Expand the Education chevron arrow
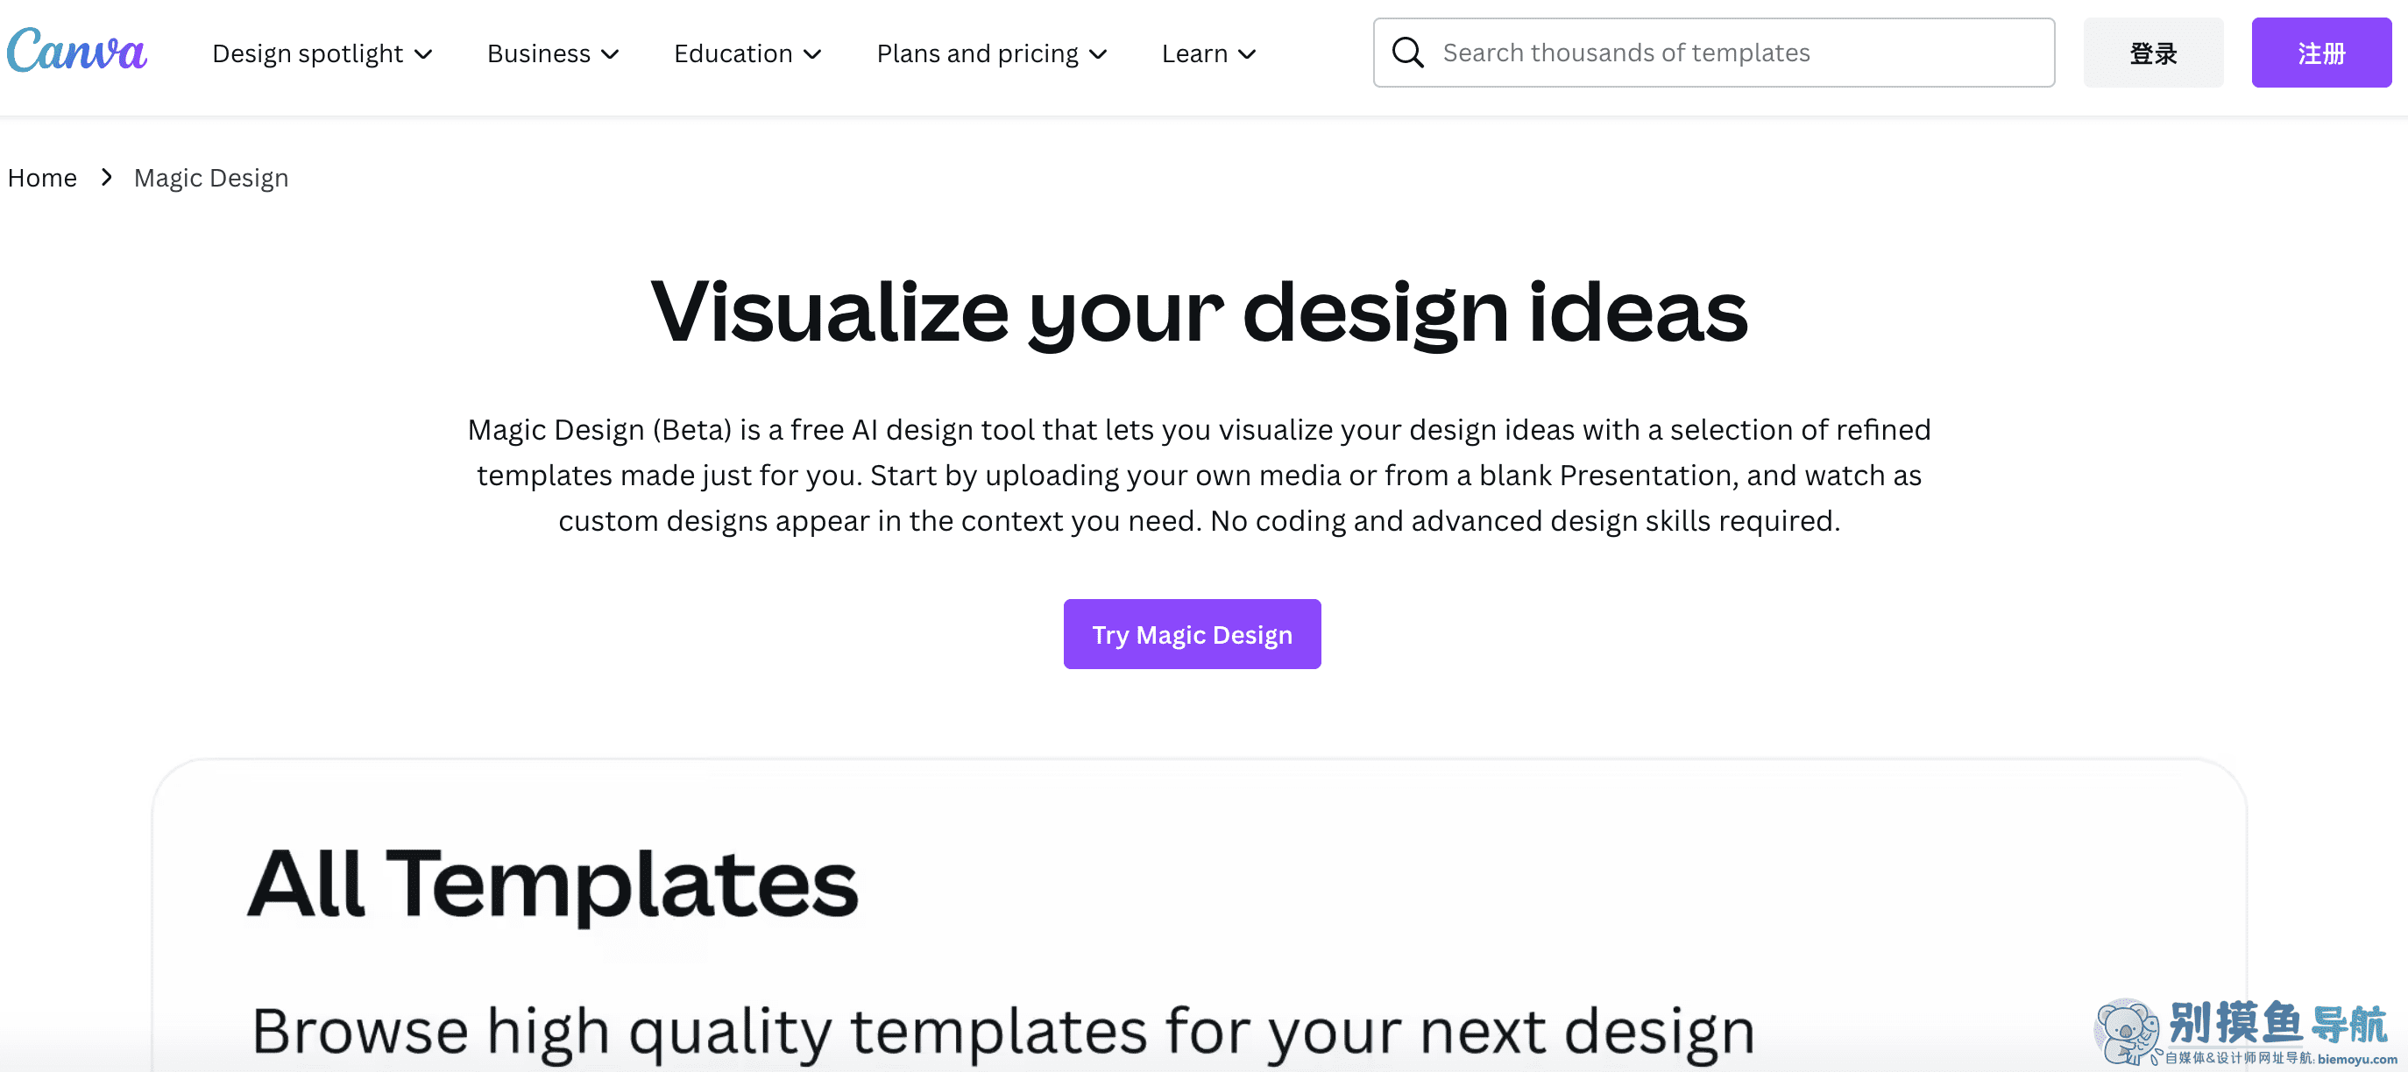The height and width of the screenshot is (1072, 2408). [x=812, y=54]
